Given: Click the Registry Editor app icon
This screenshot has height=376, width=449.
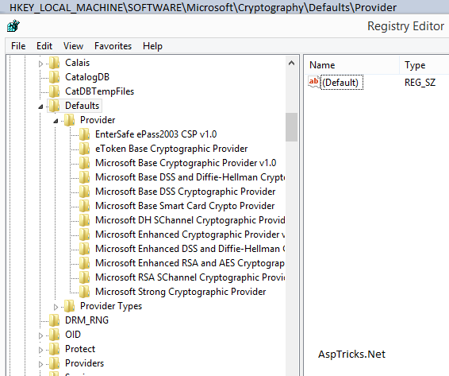Looking at the screenshot, I should point(13,25).
